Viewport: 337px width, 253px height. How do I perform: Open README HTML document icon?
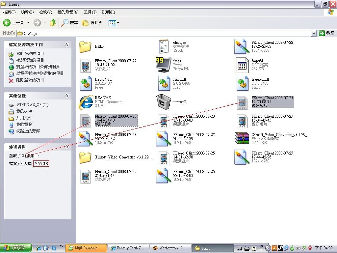point(86,102)
